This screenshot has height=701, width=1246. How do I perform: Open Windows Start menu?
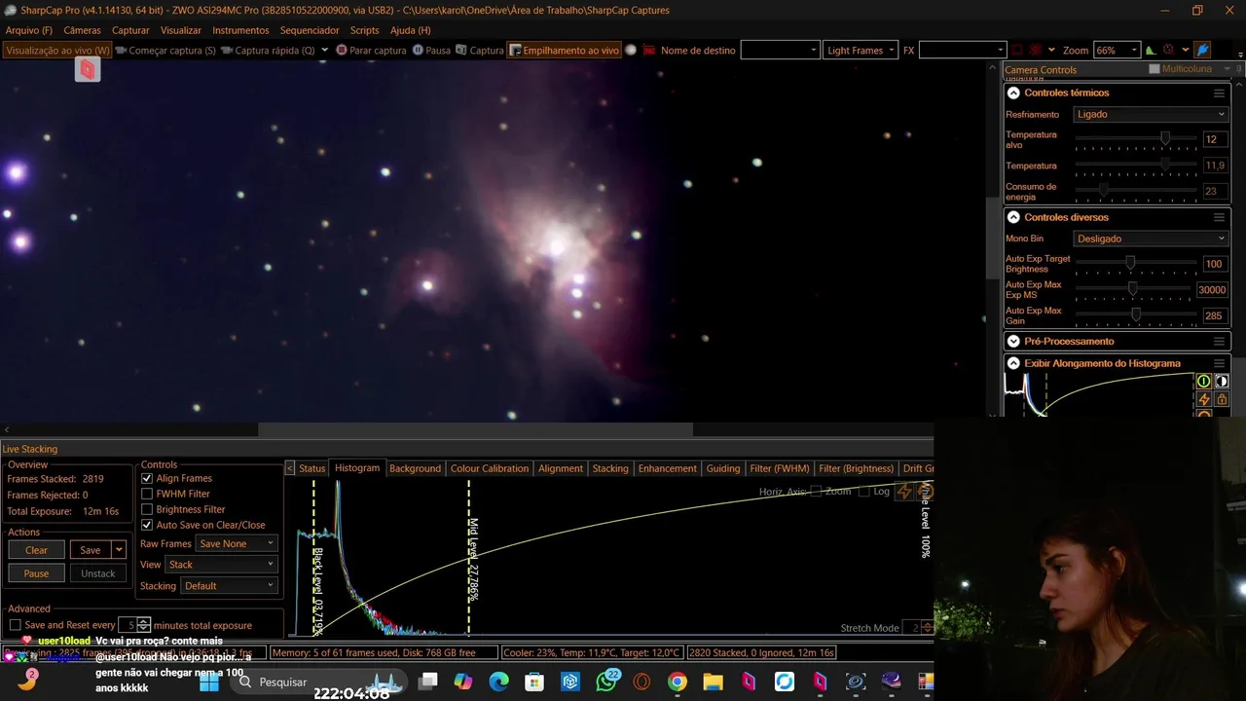pyautogui.click(x=209, y=682)
